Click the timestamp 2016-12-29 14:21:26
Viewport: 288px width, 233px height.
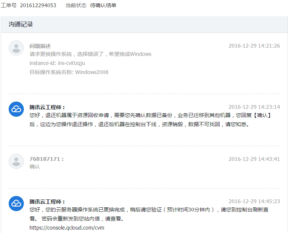coord(254,46)
